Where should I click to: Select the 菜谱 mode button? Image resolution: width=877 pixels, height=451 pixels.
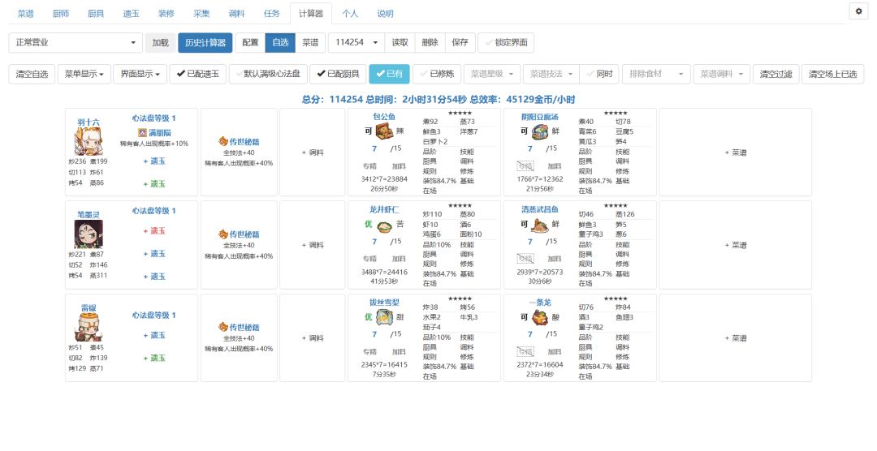point(310,42)
